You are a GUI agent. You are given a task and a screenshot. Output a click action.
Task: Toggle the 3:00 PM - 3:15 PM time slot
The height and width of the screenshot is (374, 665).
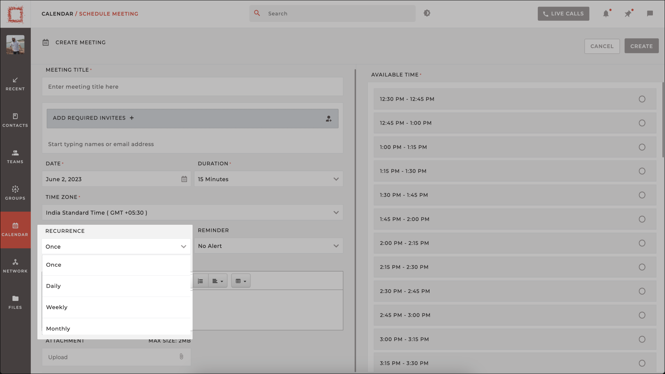[642, 339]
